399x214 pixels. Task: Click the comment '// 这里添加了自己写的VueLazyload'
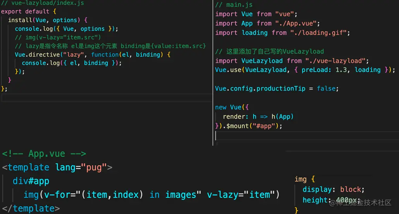[270, 51]
